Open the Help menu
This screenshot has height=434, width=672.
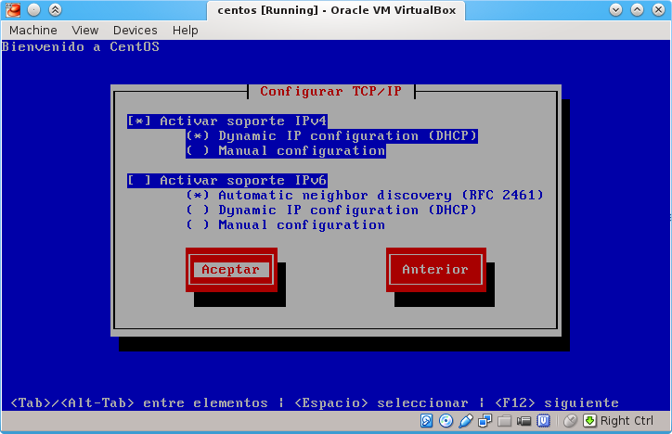point(185,31)
